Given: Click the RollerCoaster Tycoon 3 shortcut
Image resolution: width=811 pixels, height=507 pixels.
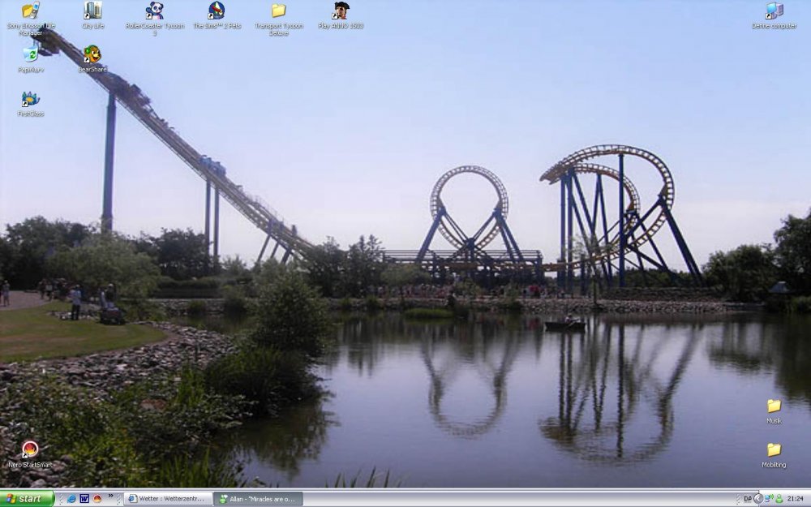Looking at the screenshot, I should [154, 11].
